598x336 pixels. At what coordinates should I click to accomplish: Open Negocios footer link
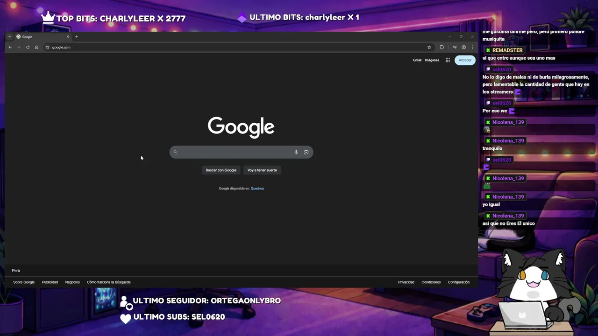(x=72, y=282)
